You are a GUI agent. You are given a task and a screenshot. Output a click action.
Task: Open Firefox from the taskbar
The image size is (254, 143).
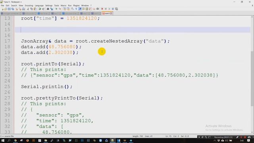[x=27, y=141]
